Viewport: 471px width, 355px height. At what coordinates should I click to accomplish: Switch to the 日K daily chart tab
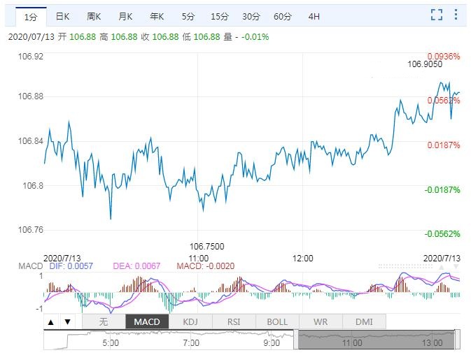(x=62, y=15)
